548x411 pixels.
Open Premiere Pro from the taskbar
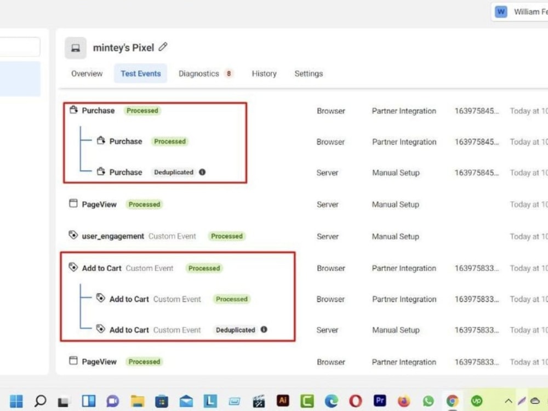click(x=380, y=401)
